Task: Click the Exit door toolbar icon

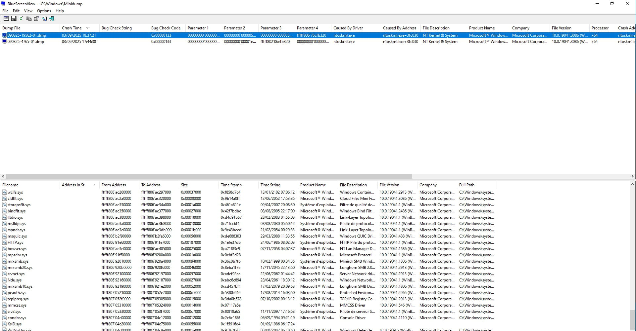Action: coord(52,18)
